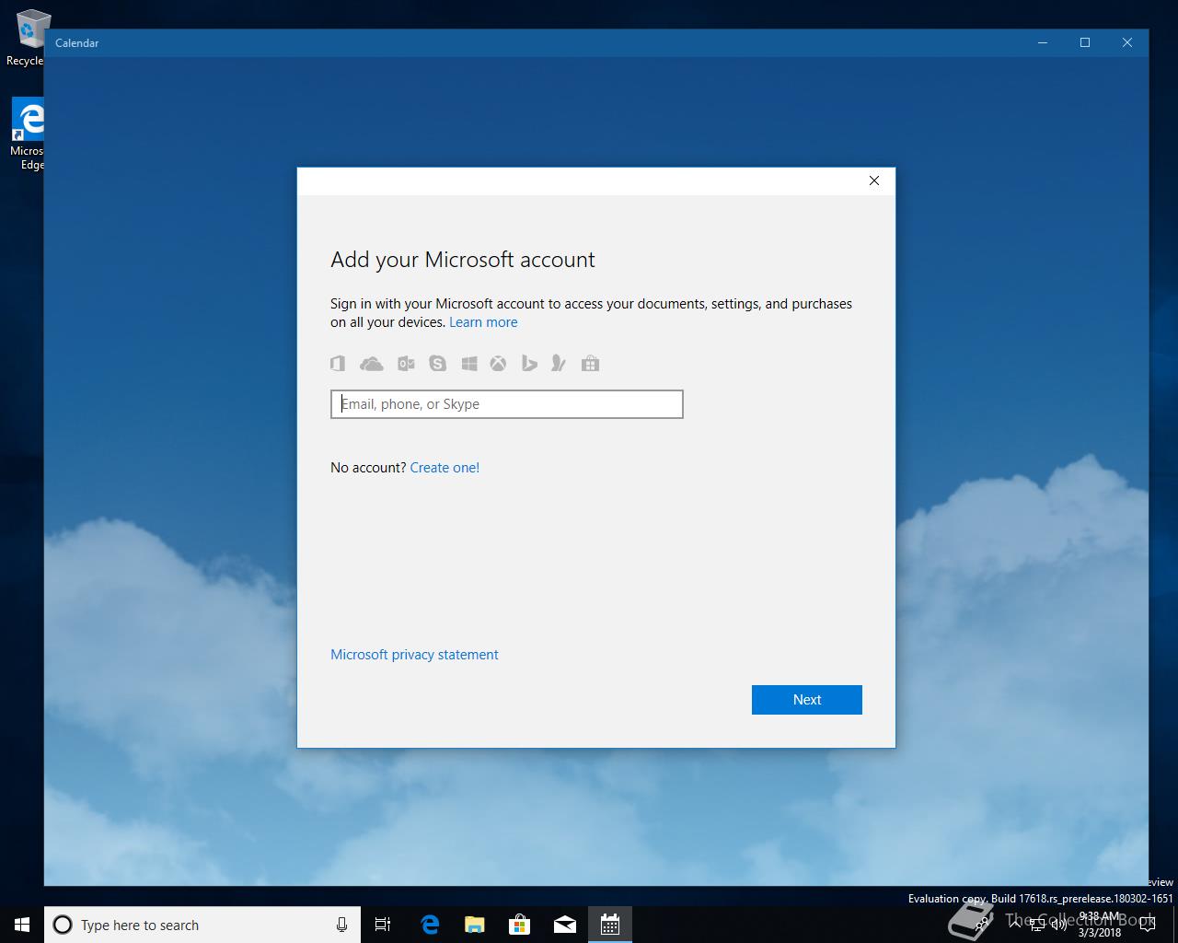
Task: Click the No account? text
Action: [x=368, y=468]
